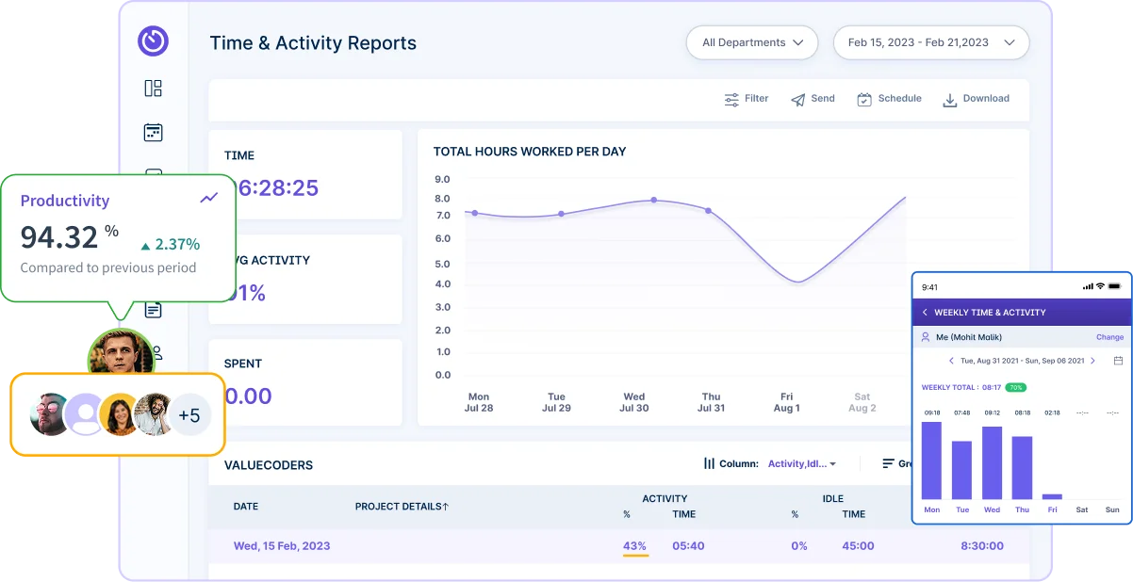Go back from Weekly Time & Activity
The image size is (1133, 582).
pos(925,313)
